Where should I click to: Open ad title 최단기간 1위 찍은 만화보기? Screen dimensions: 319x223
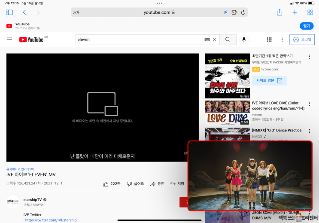coord(272,56)
